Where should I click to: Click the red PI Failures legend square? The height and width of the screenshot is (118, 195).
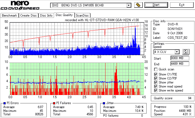coord(54,103)
